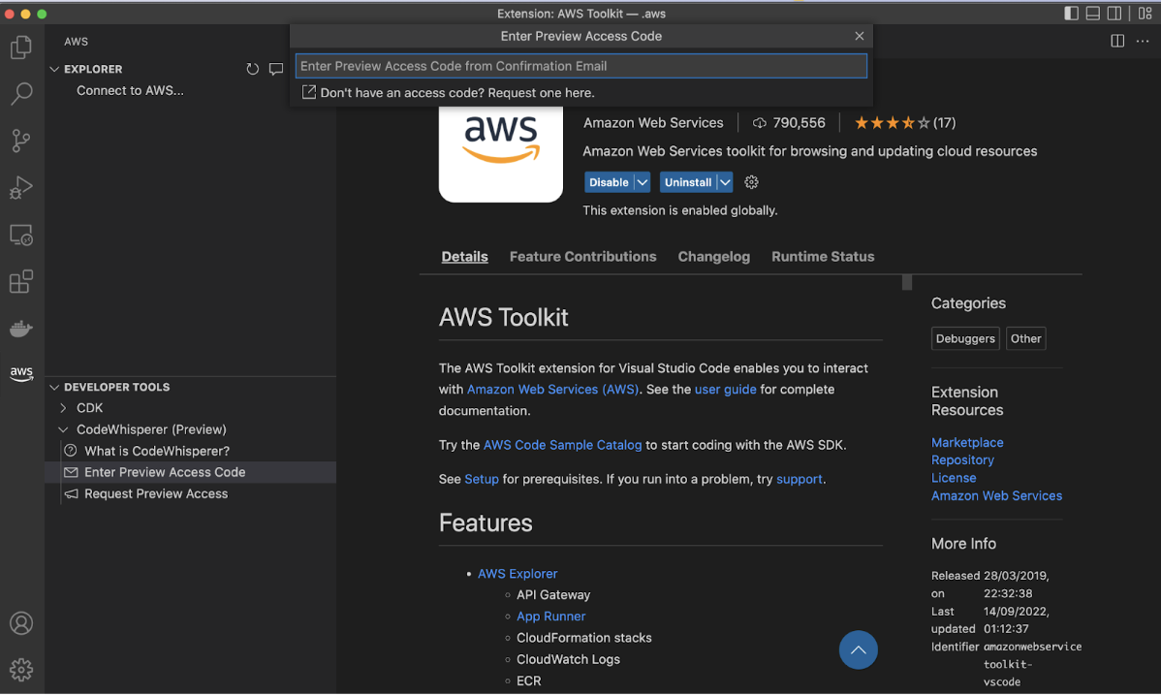This screenshot has height=696, width=1161.
Task: Toggle the secondary side bar
Action: 1114,14
